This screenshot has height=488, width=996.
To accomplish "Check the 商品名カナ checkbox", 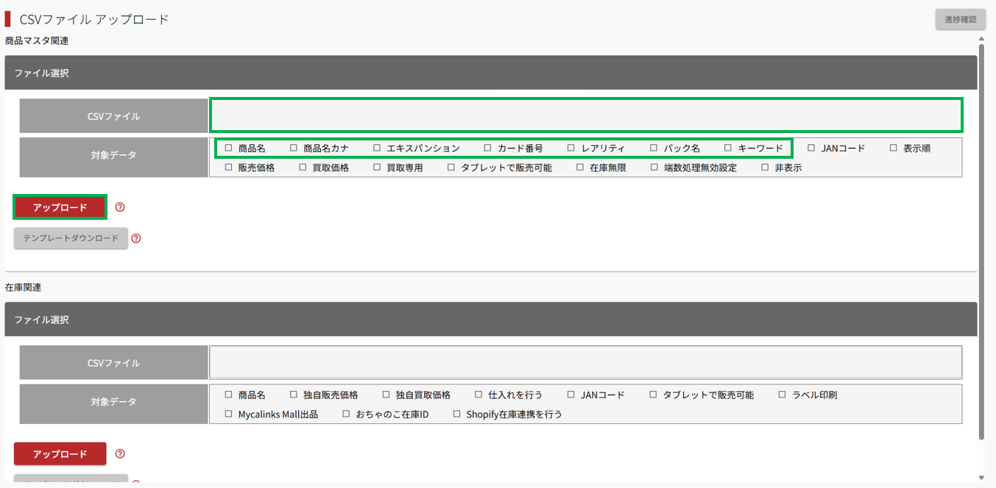I will 294,148.
